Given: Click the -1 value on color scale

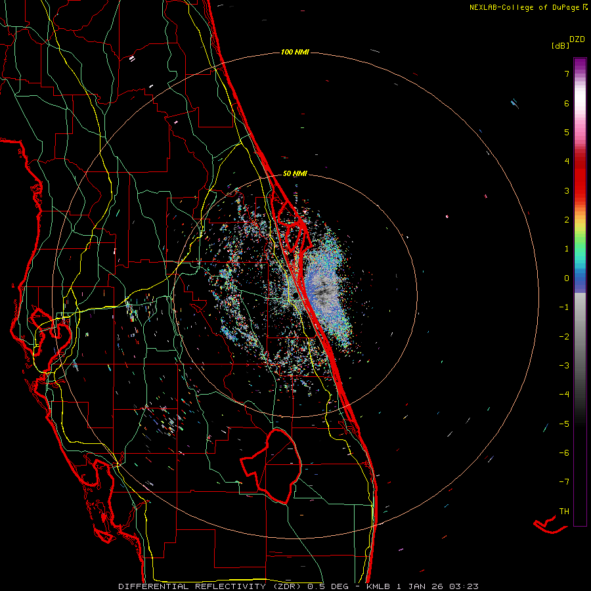Looking at the screenshot, I should pos(564,307).
